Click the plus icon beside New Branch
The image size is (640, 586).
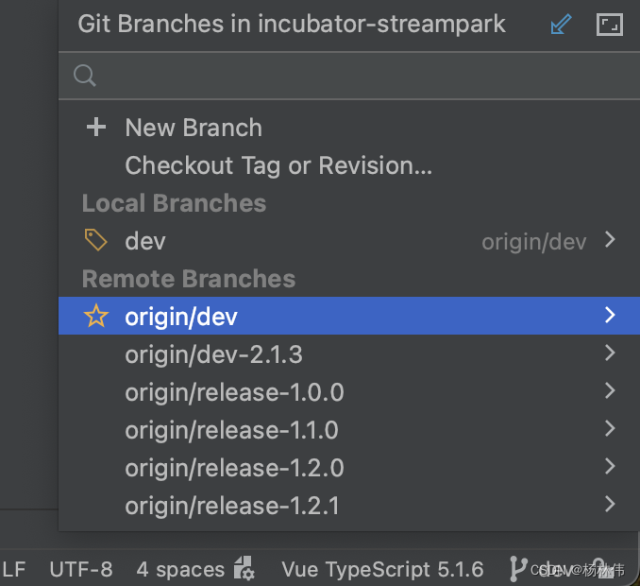click(x=96, y=127)
